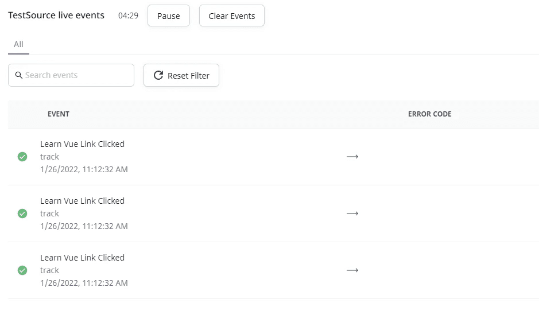The image size is (539, 330).
Task: Open first event details via its arrow icon
Action: (352, 157)
